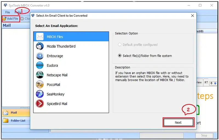This screenshot has width=219, height=140.
Task: Click the SysTools logo in dialog title
Action: (33, 16)
